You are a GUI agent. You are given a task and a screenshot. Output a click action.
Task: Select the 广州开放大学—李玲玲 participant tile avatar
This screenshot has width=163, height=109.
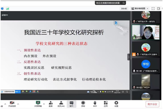click(x=146, y=15)
